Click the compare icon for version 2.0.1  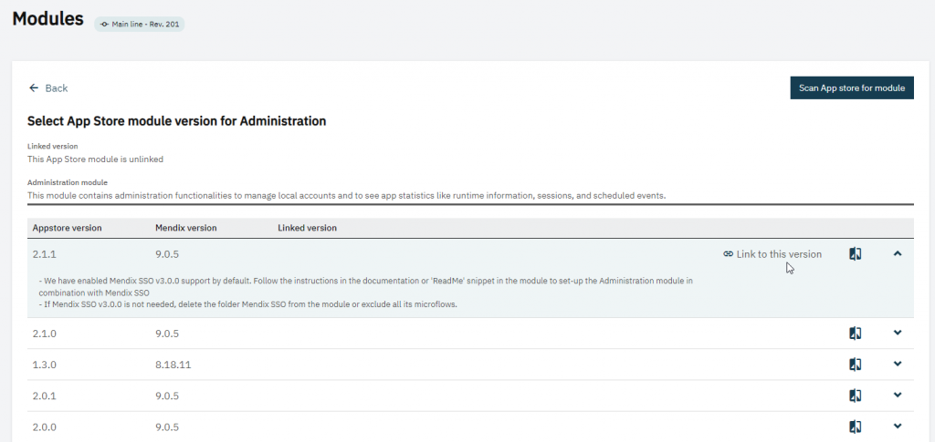coord(855,396)
